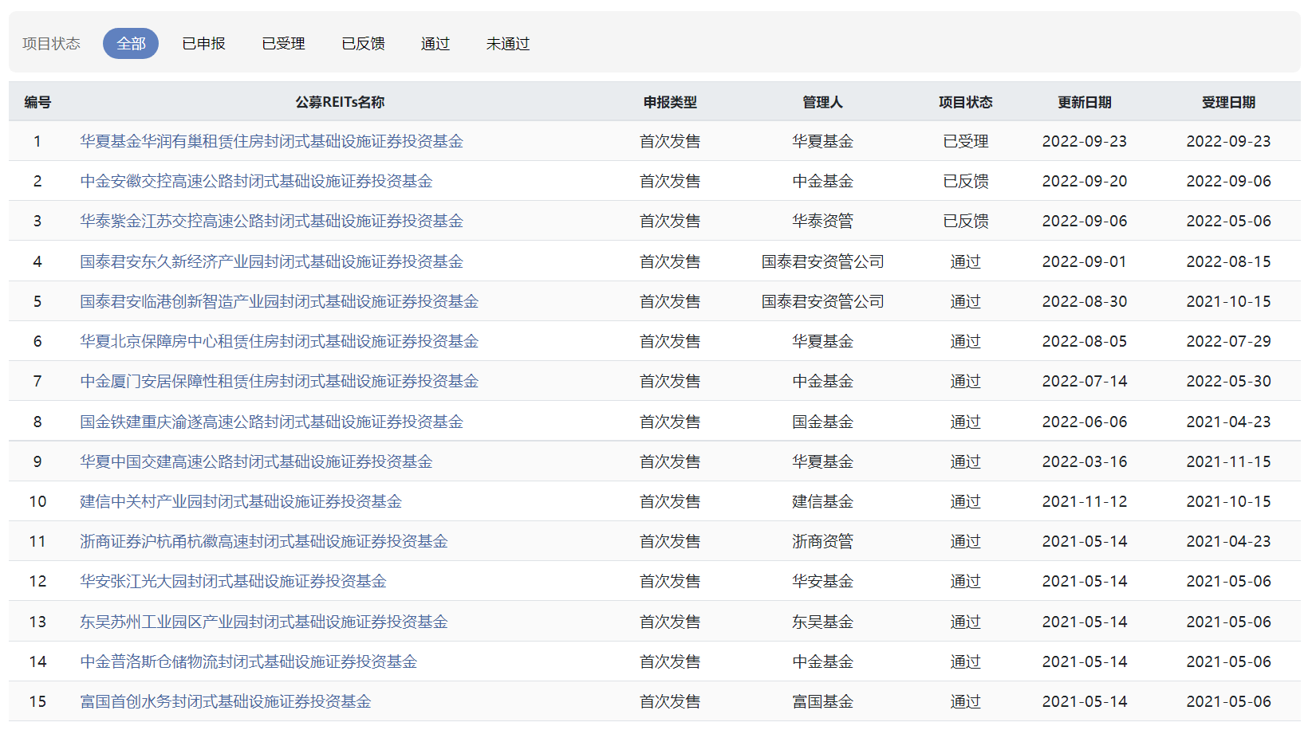The height and width of the screenshot is (730, 1312).
Task: Filter projects by 未通过 status
Action: click(508, 44)
